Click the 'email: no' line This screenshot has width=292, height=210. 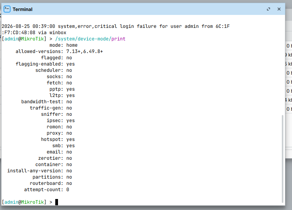pyautogui.click(x=59, y=152)
